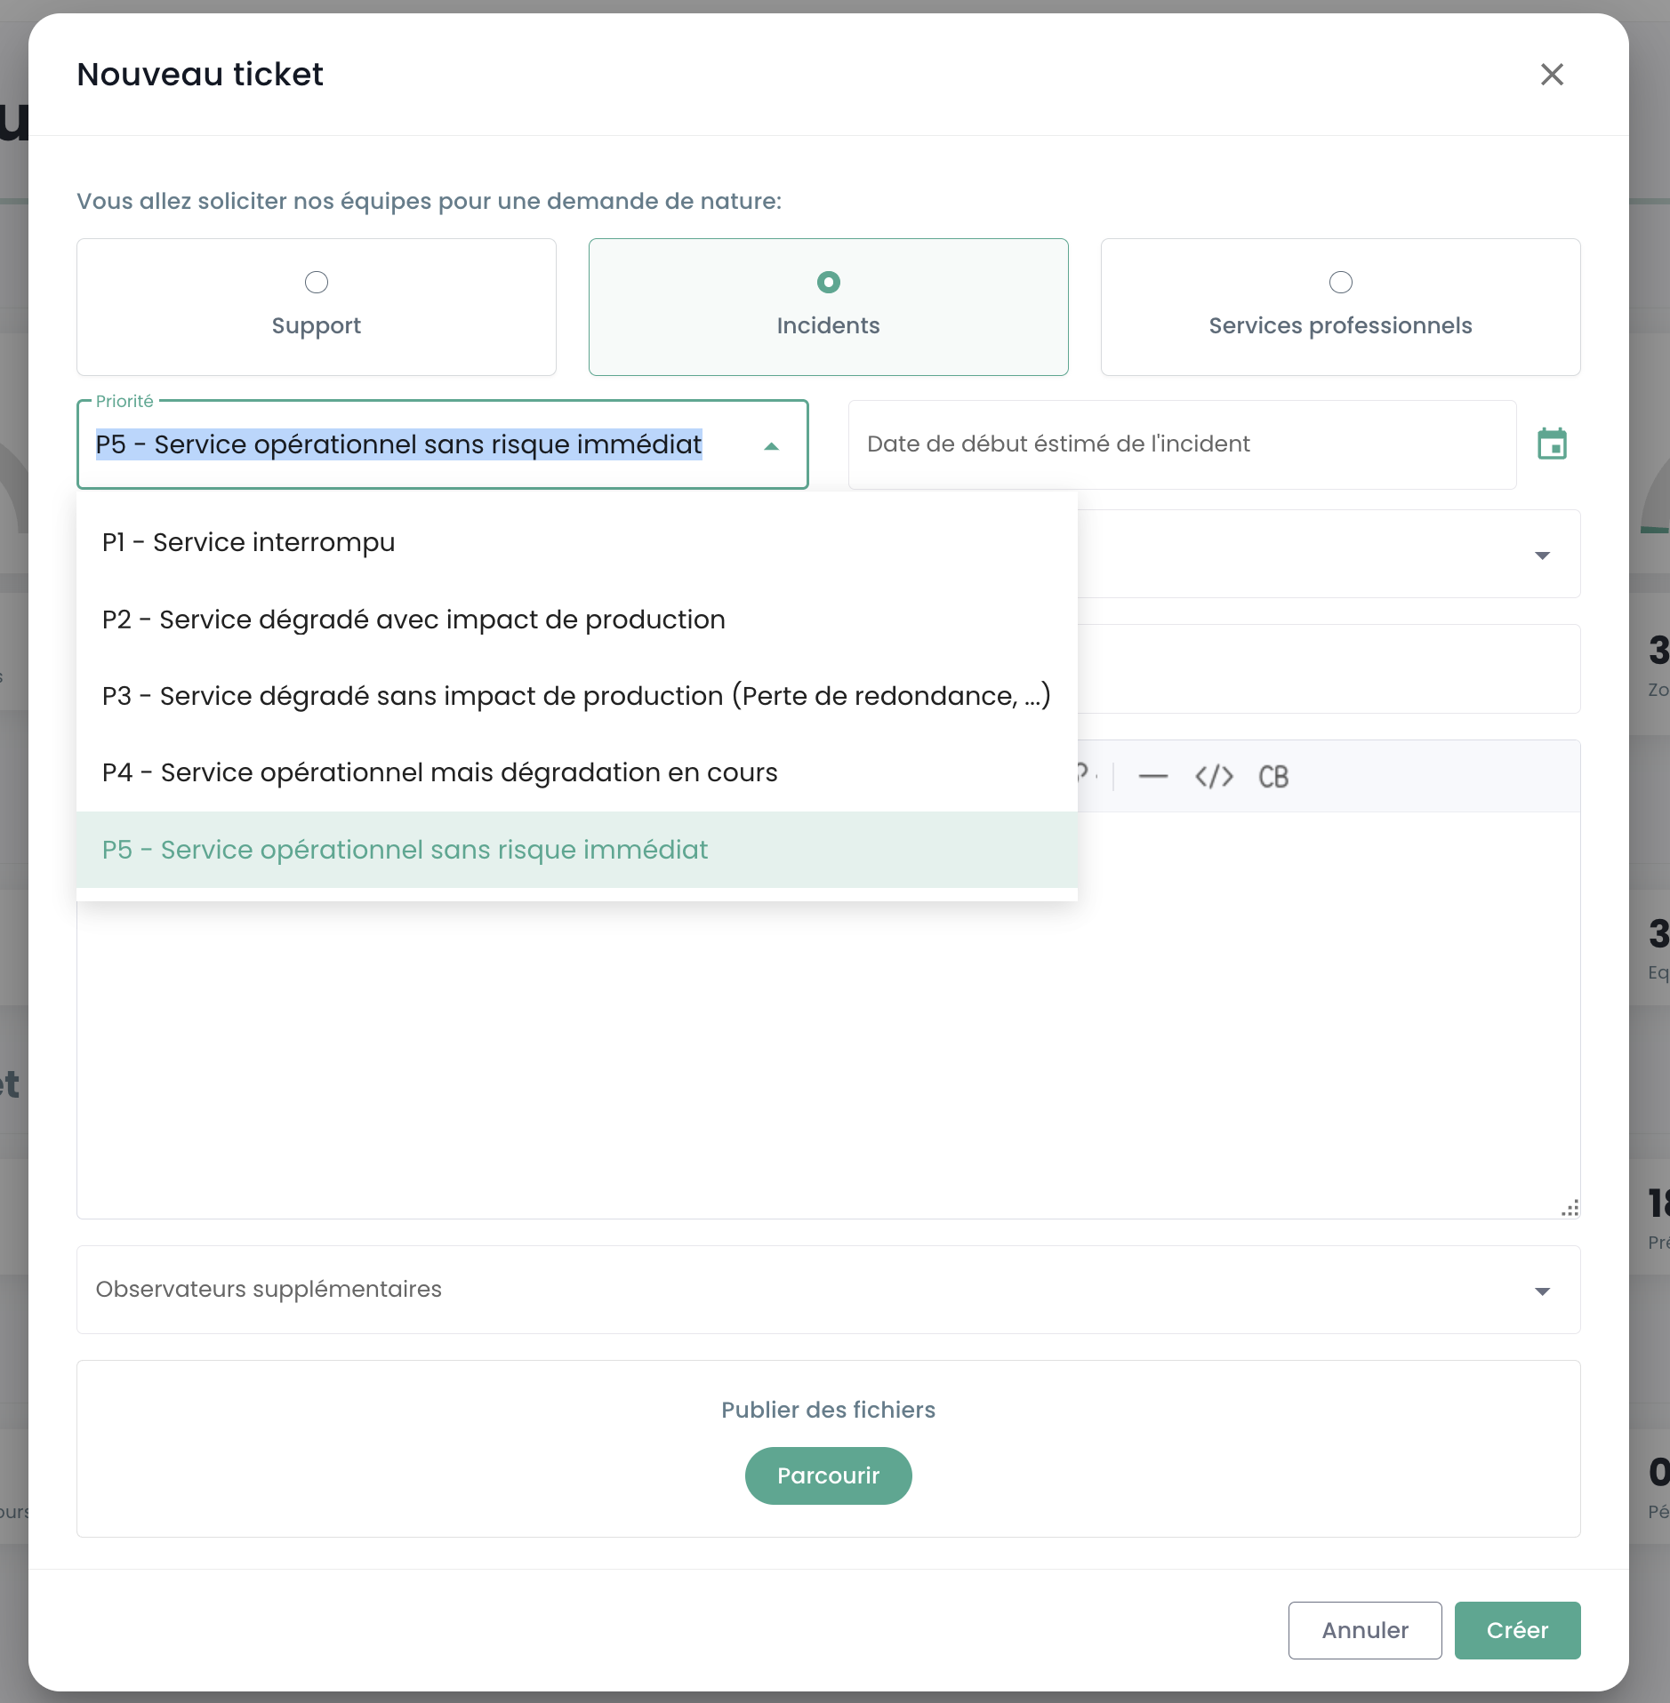Pick P3 - Service dégradé sans impact
Viewport: 1670px width, 1703px height.
576,696
